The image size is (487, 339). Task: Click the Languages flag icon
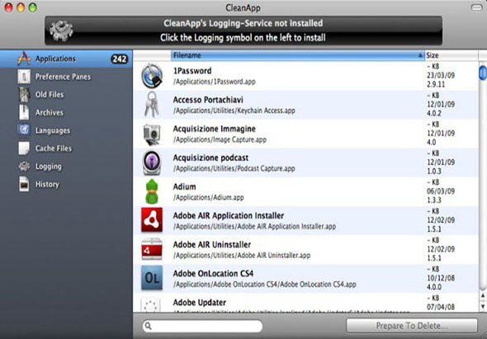24,130
